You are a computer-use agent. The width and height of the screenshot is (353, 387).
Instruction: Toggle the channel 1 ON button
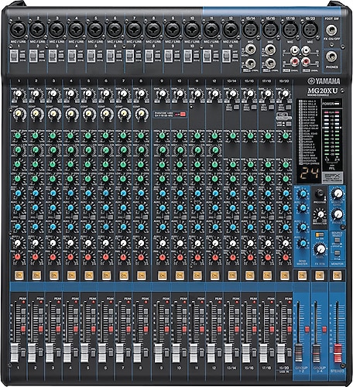(19, 276)
